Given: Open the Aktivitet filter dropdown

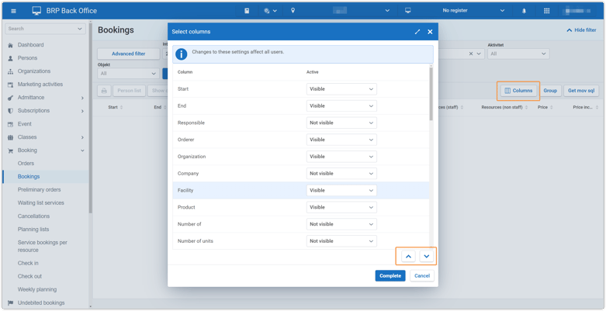Looking at the screenshot, I should point(518,54).
